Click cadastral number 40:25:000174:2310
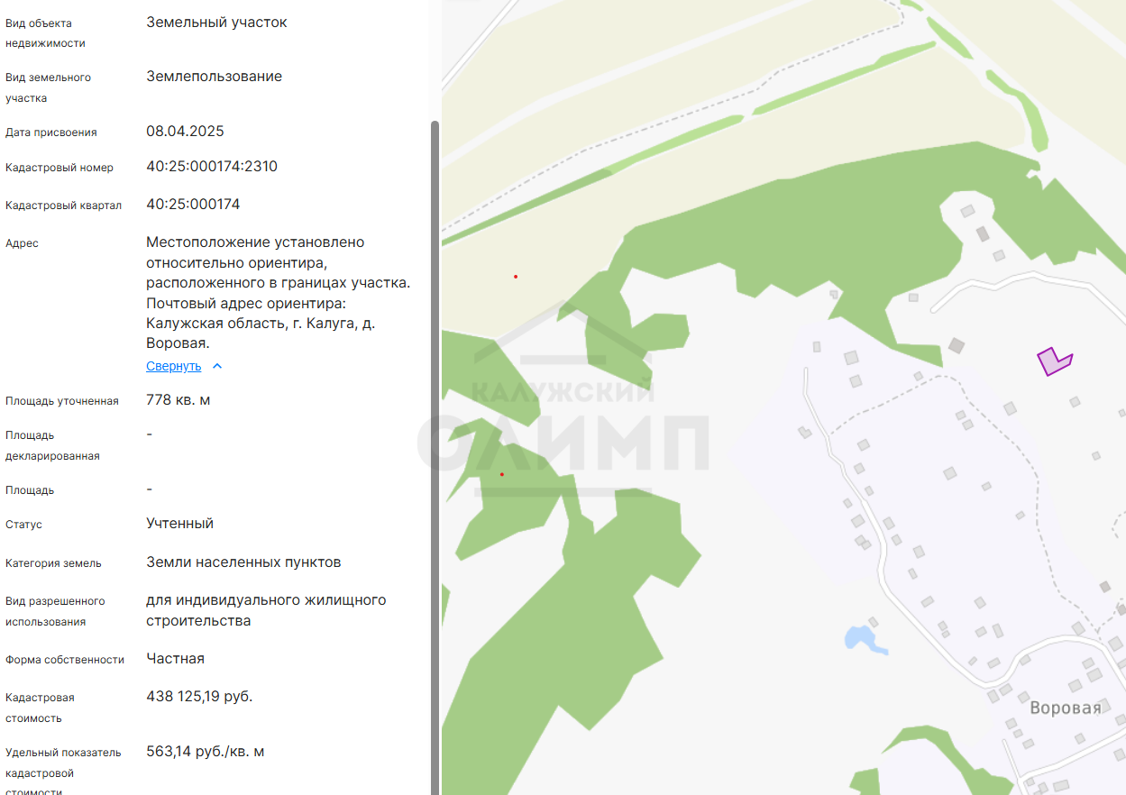Viewport: 1126px width, 795px height. click(x=212, y=167)
